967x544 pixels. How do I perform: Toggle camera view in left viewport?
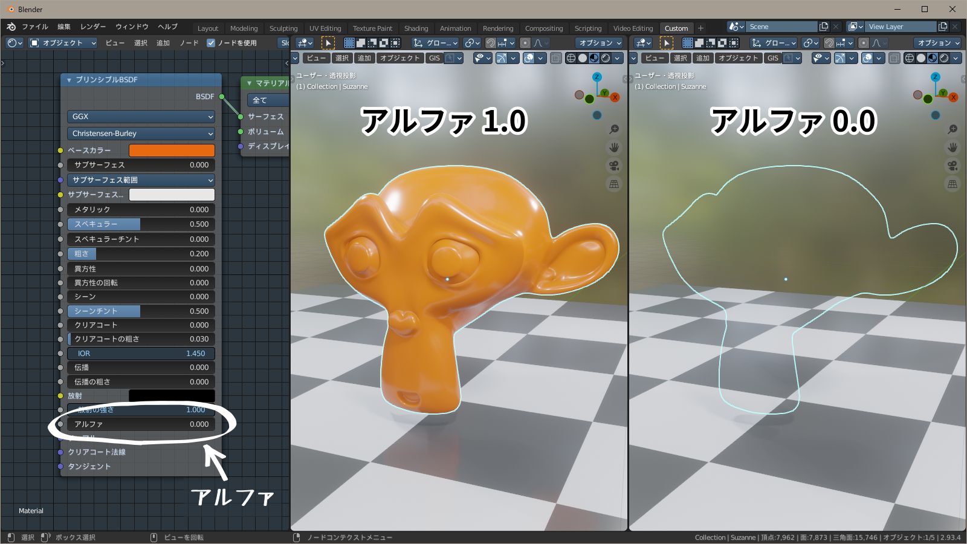click(614, 166)
